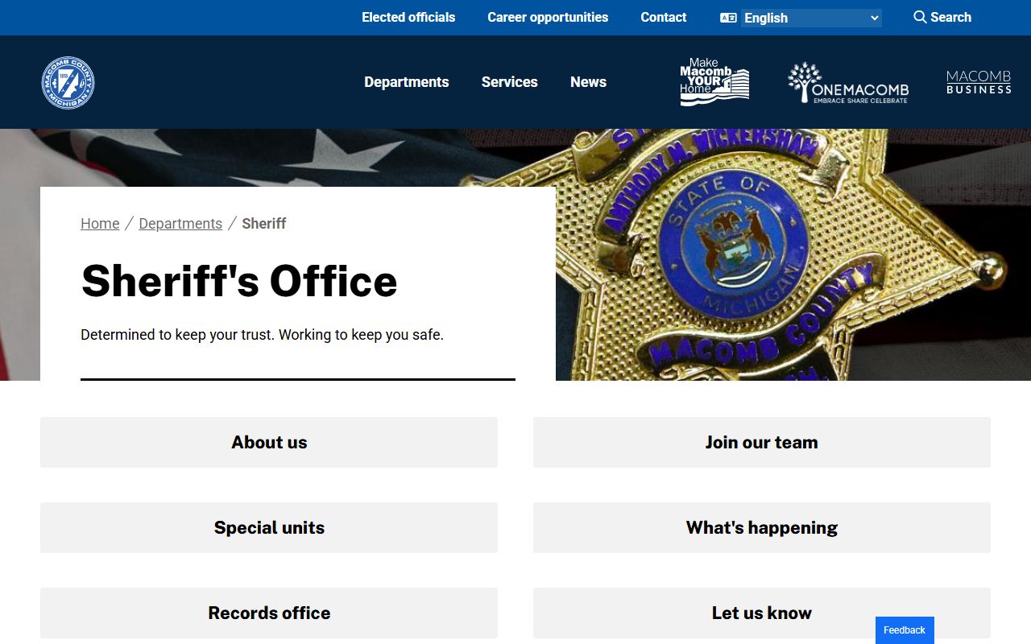Open the Services menu
1031x644 pixels.
click(x=510, y=82)
